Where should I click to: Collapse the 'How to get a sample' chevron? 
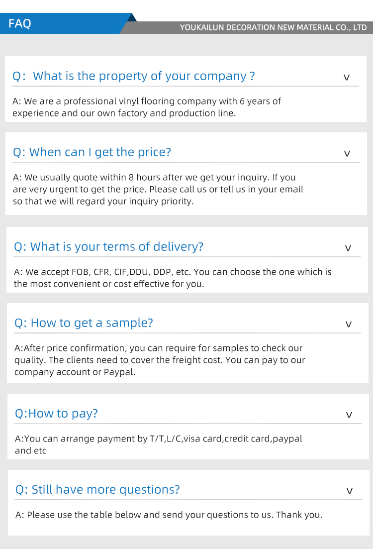(349, 325)
